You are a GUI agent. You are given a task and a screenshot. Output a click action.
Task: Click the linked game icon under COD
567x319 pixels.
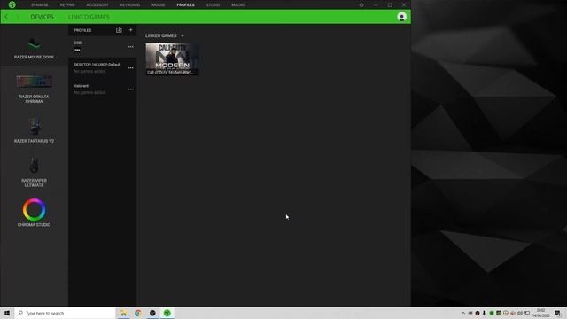pyautogui.click(x=77, y=50)
